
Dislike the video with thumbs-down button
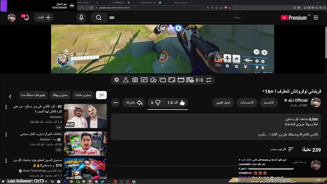tap(155, 102)
